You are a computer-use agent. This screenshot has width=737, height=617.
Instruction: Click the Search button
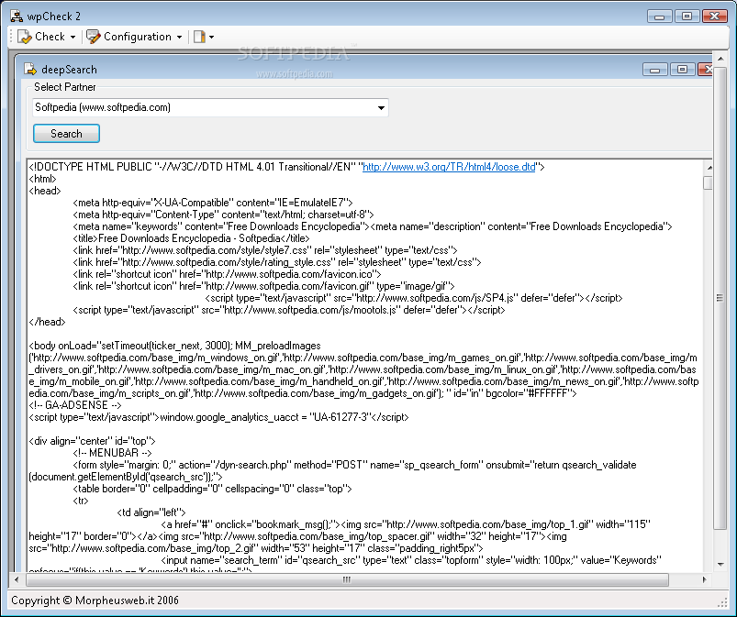[66, 134]
